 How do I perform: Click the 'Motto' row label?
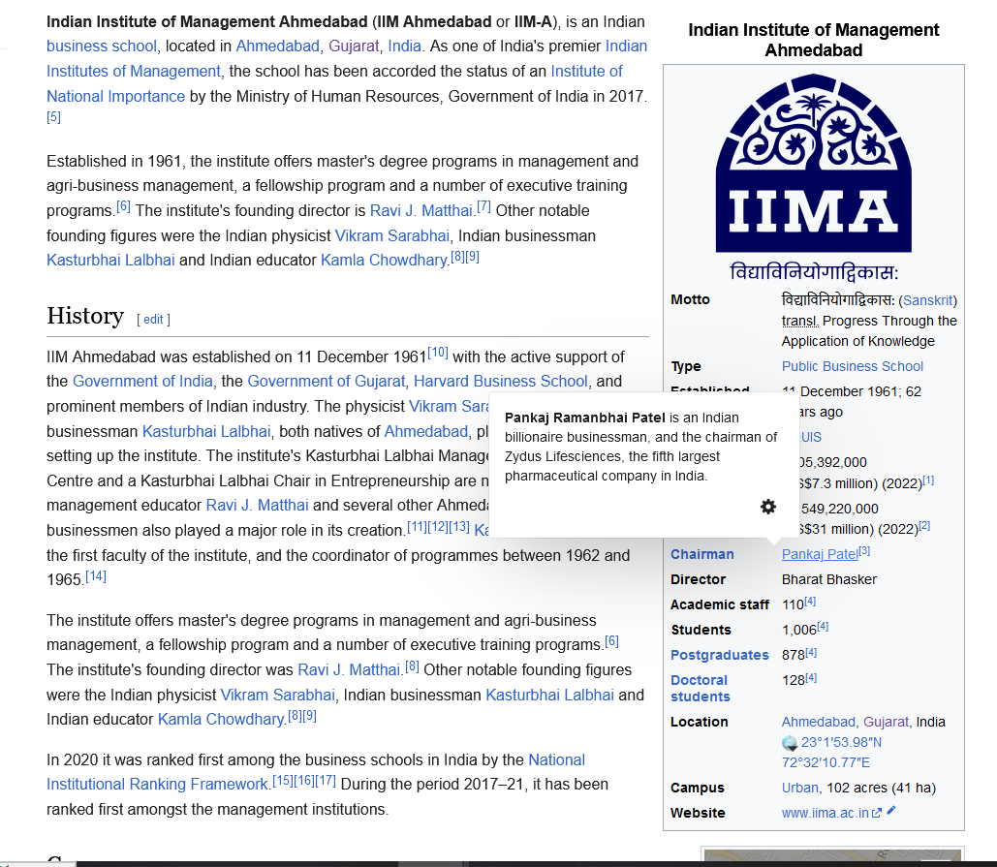(x=690, y=299)
